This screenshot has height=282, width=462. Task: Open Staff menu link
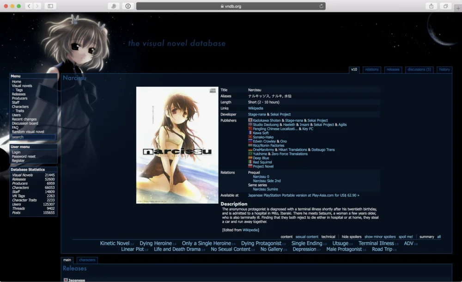point(16,102)
